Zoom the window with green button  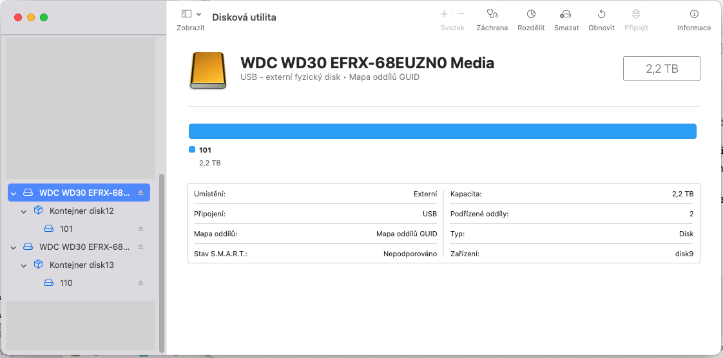[44, 17]
